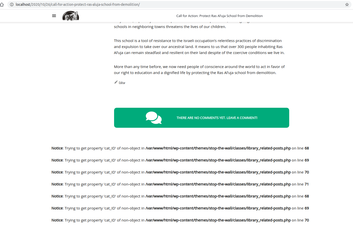Click first notice ending on line 69
Screen dimensions: 353x228
[x=180, y=160]
